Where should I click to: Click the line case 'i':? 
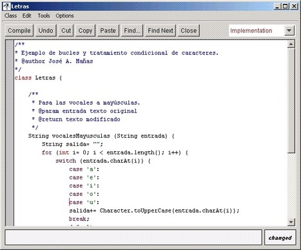coord(84,185)
